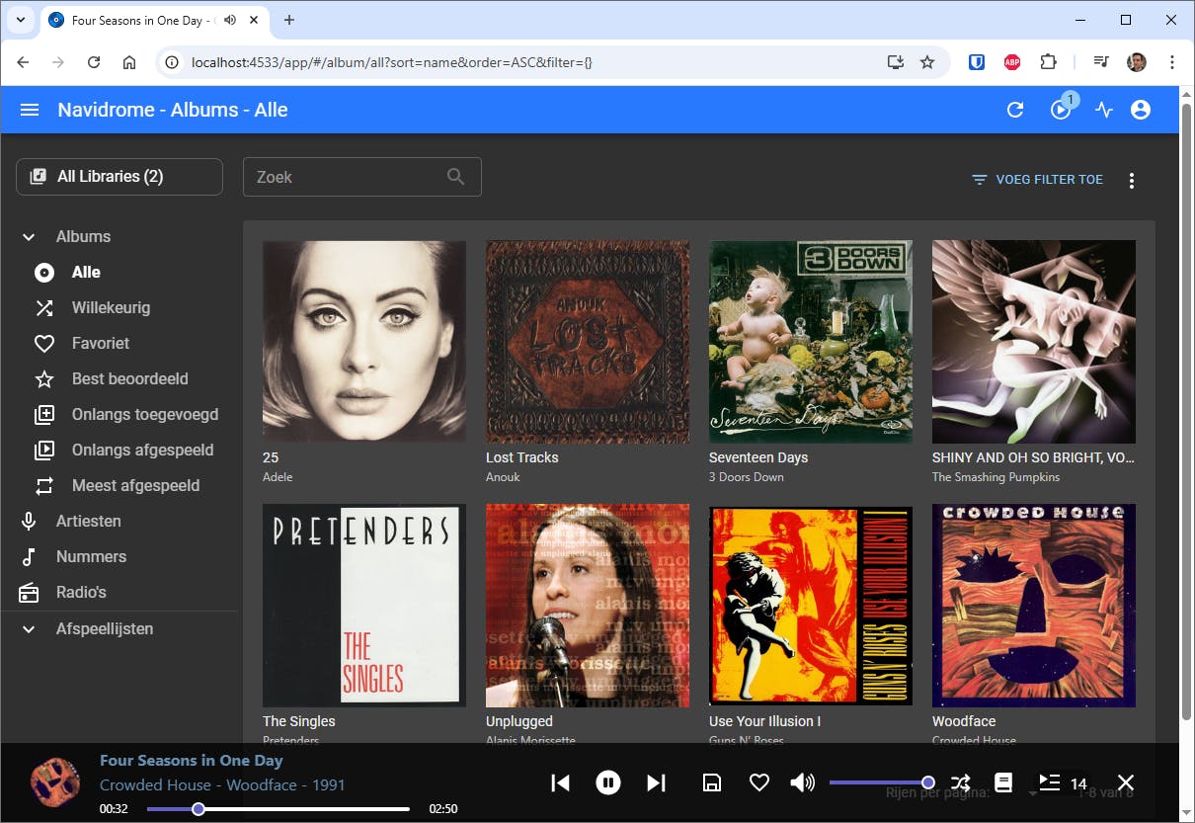Adjust the volume slider in player
Viewport: 1195px width, 823px height.
pos(879,782)
